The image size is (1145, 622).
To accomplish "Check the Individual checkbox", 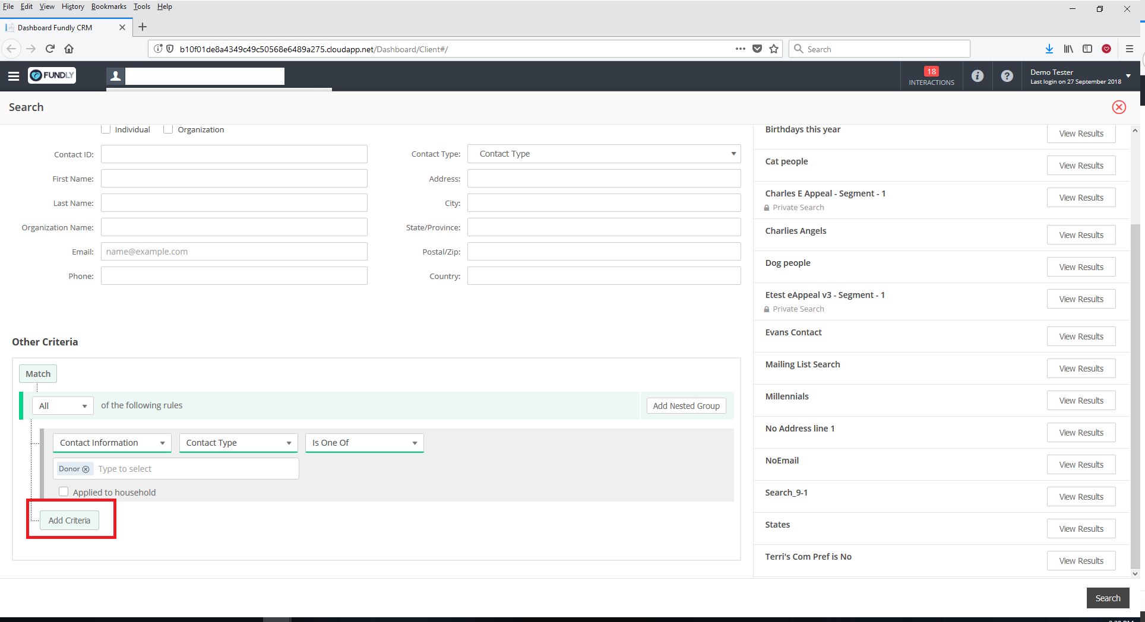I will click(x=106, y=129).
